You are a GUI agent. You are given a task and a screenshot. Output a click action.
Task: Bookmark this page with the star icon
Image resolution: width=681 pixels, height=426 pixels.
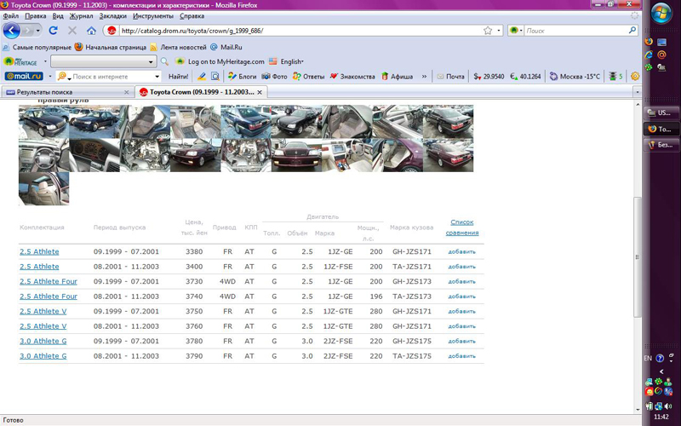point(488,31)
